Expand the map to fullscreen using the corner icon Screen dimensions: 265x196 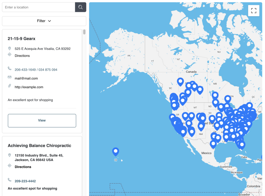(254, 11)
